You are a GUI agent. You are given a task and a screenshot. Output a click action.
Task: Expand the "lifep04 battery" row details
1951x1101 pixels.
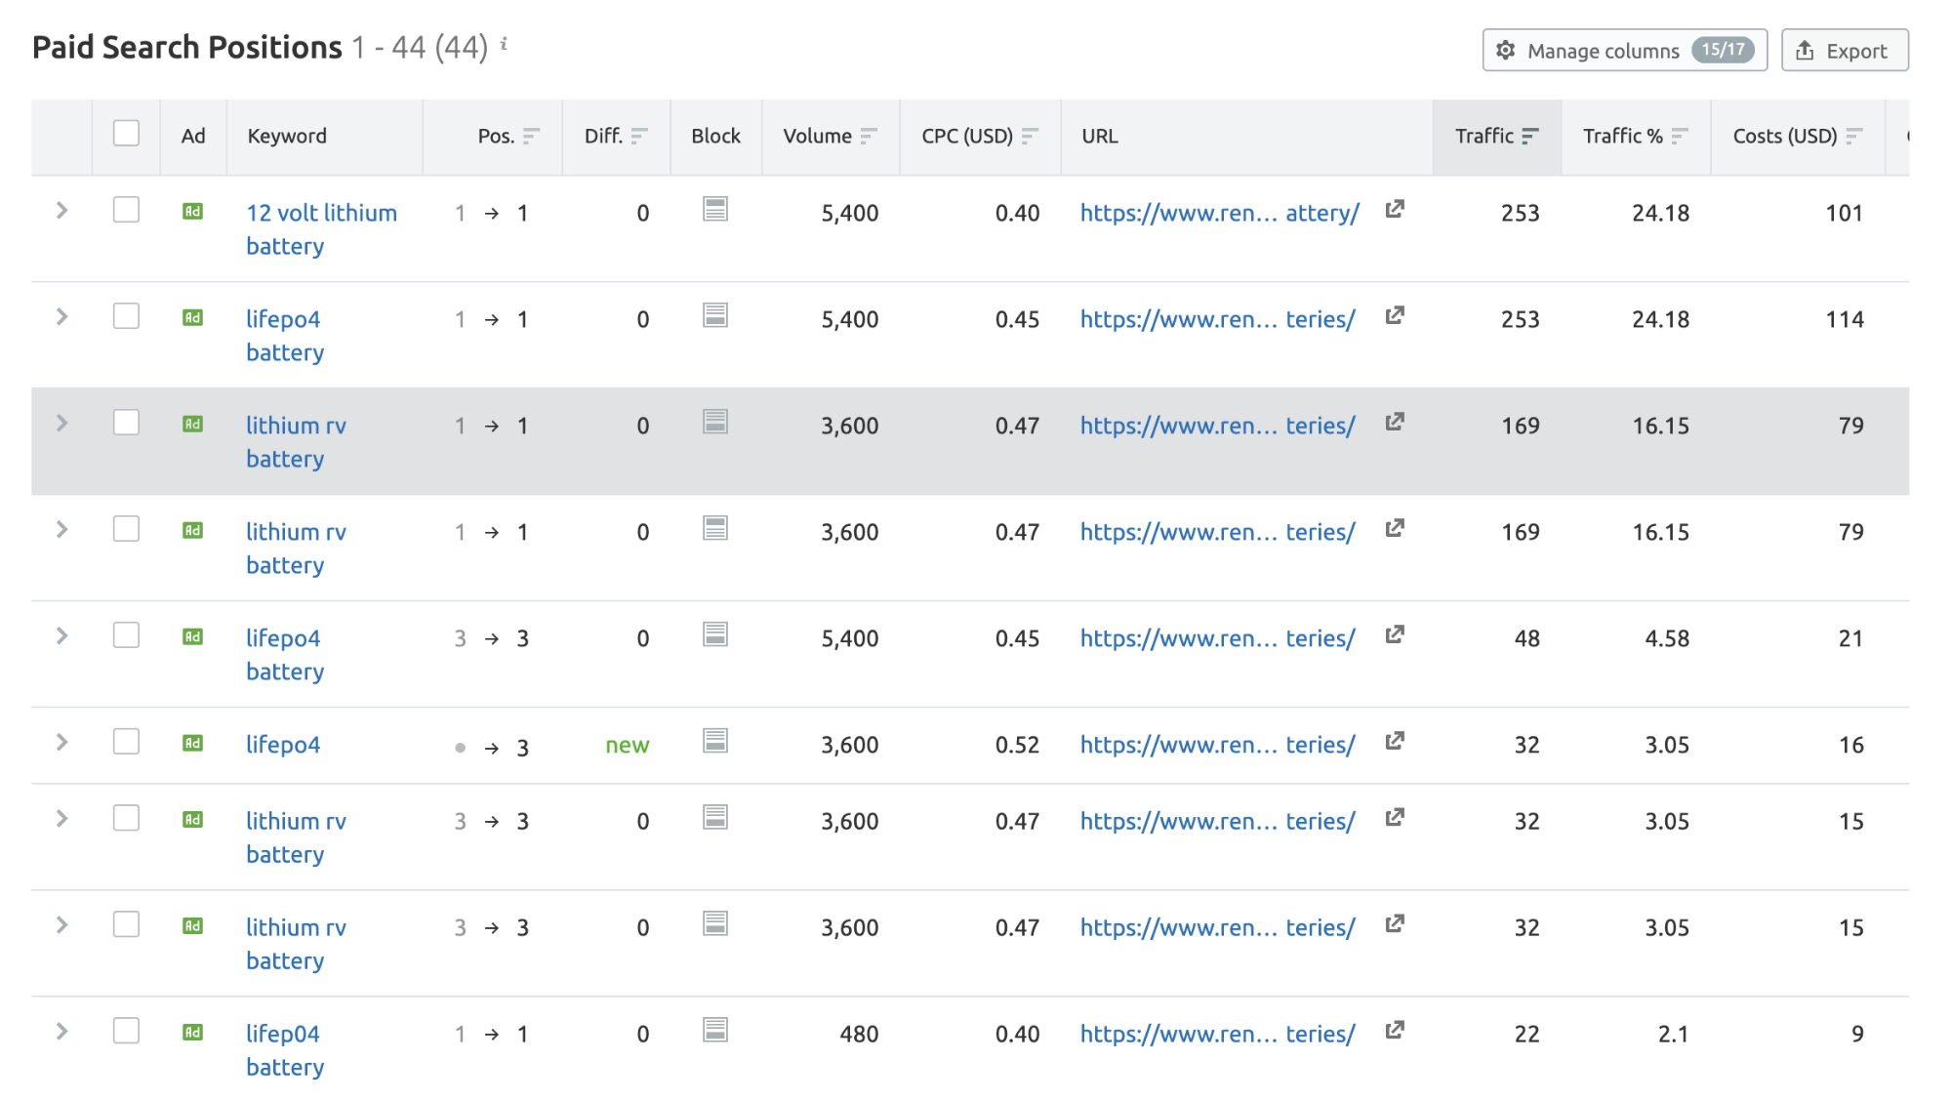61,1032
